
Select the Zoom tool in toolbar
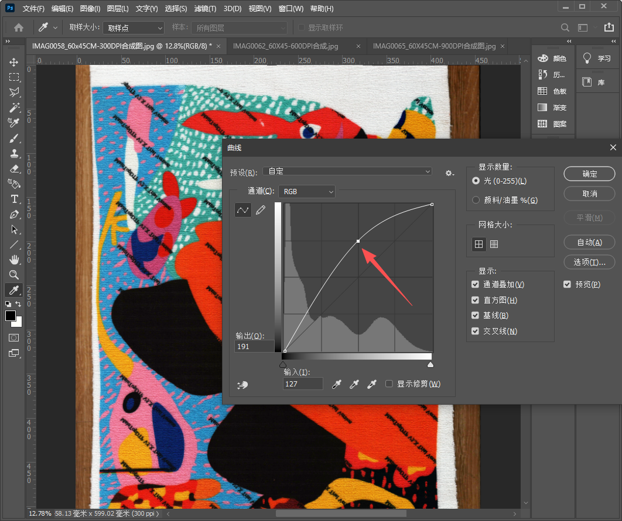[x=14, y=275]
